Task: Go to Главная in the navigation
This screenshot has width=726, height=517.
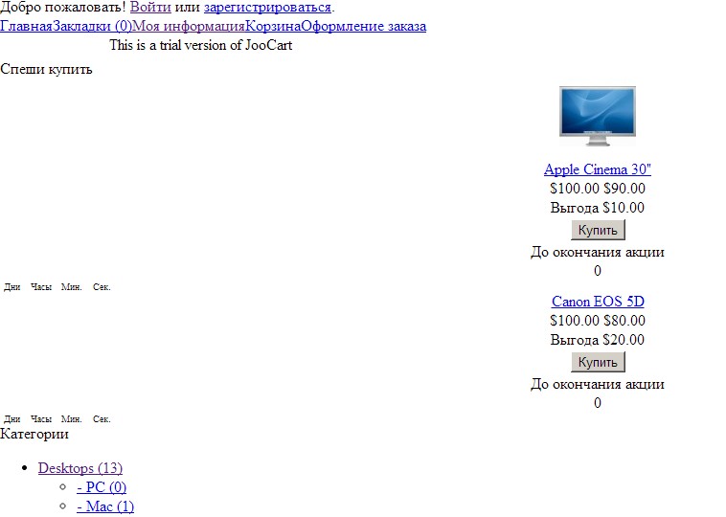Action: pyautogui.click(x=26, y=27)
